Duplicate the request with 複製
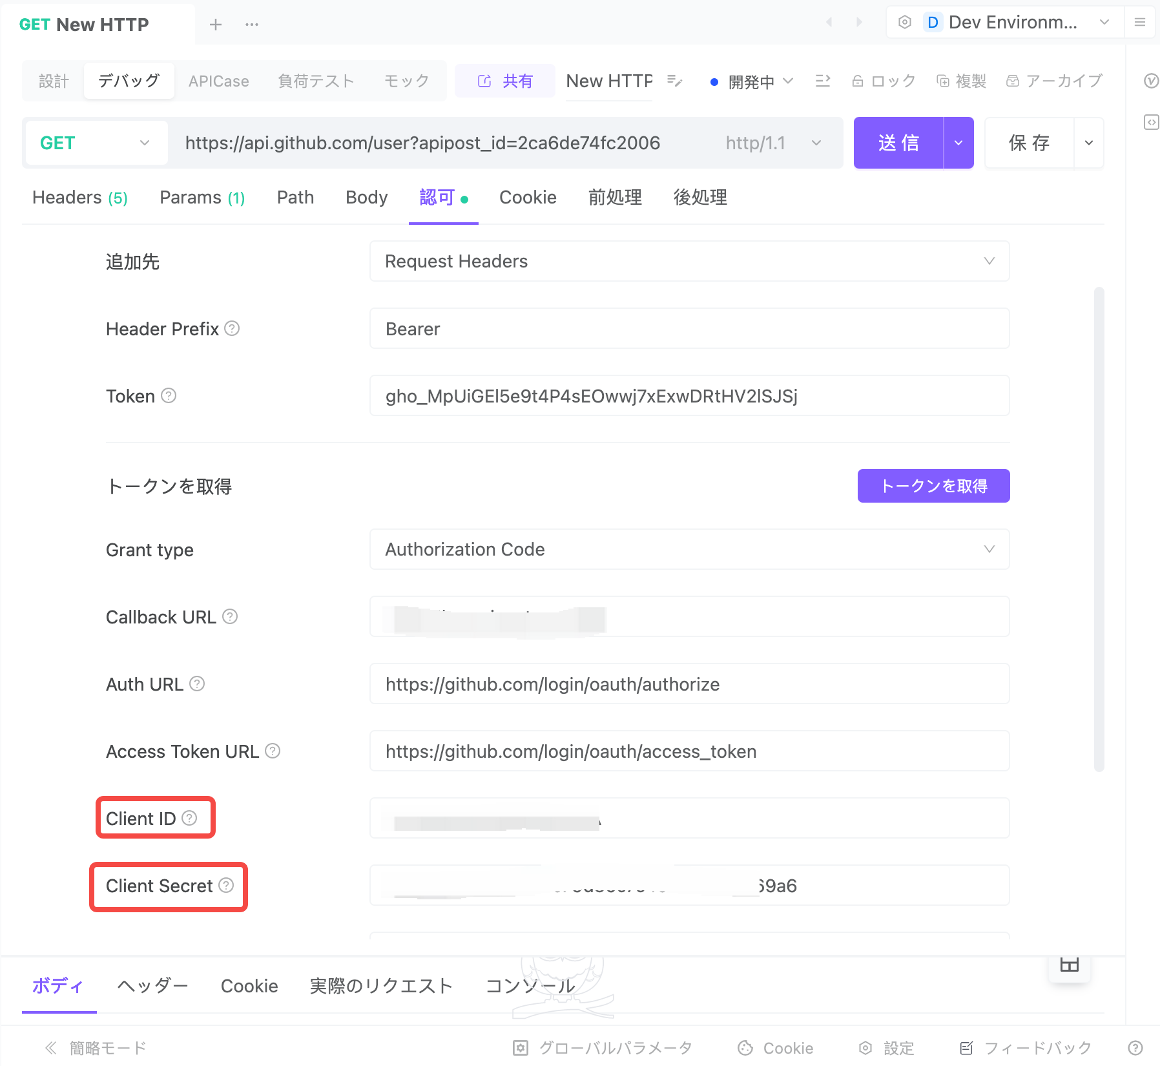 962,81
